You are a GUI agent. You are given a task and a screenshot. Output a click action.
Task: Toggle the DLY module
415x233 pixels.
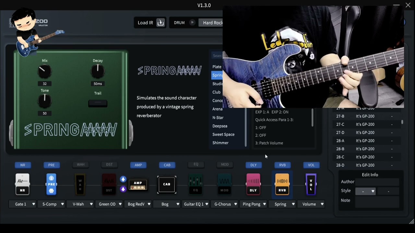pyautogui.click(x=254, y=165)
